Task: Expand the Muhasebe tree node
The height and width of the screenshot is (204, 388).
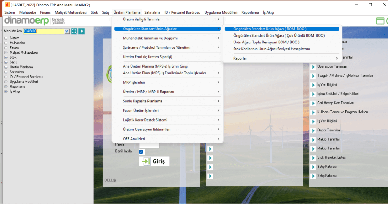Action: (x=6, y=43)
